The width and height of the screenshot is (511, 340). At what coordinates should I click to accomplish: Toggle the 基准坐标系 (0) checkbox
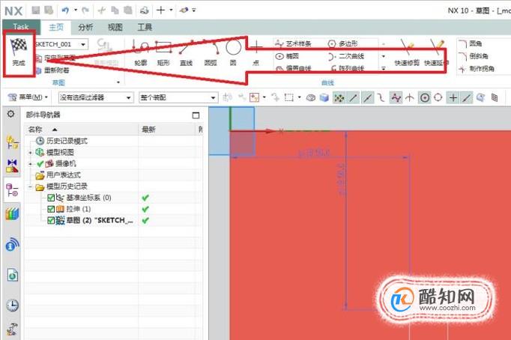tap(50, 198)
